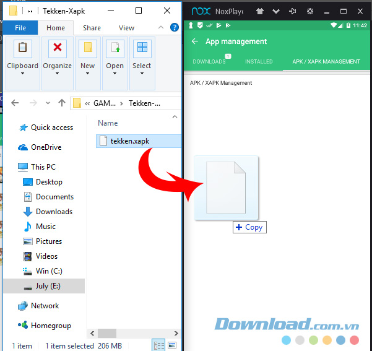Open quick access toolbar overflow arrow

coord(30,11)
